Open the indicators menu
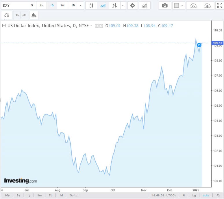224x199 pixels. [x=145, y=5]
